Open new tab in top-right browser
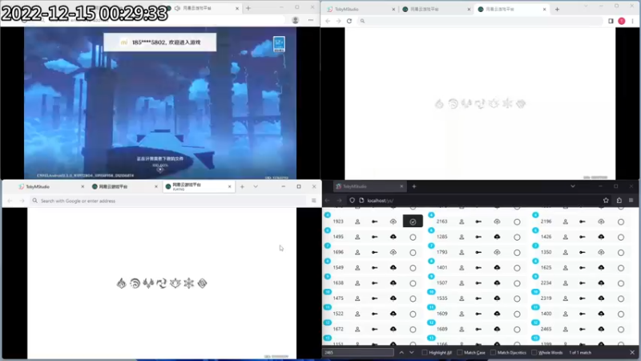Image resolution: width=641 pixels, height=361 pixels. point(557,9)
